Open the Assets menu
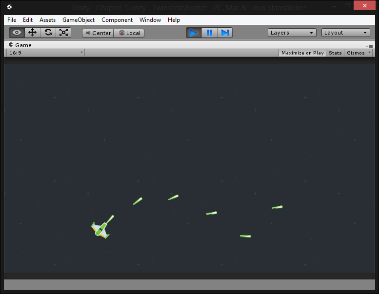Image resolution: width=379 pixels, height=294 pixels. pos(47,20)
